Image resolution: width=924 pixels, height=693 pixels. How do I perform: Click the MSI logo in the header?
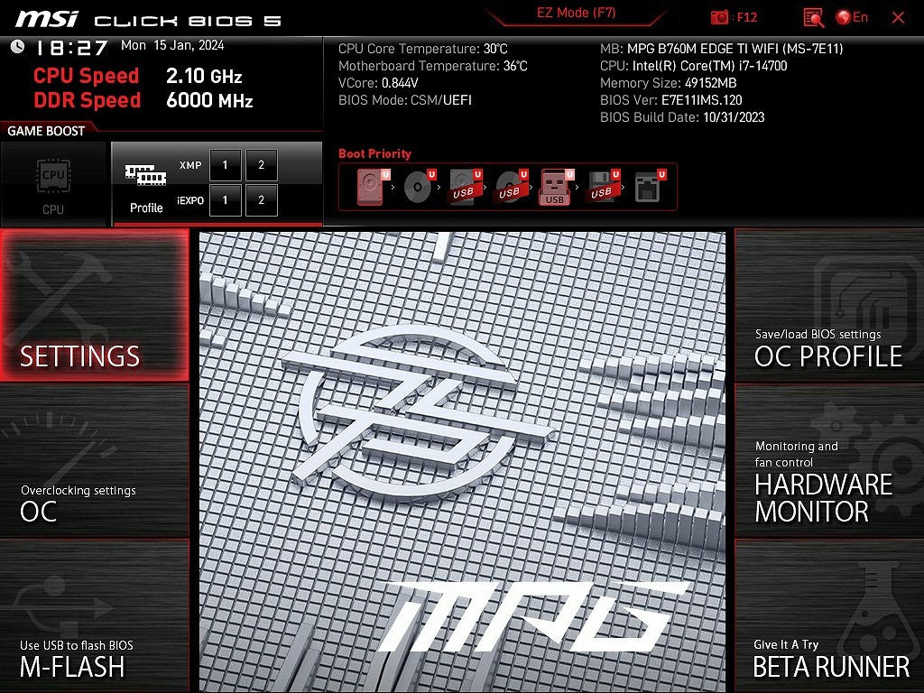pyautogui.click(x=47, y=20)
